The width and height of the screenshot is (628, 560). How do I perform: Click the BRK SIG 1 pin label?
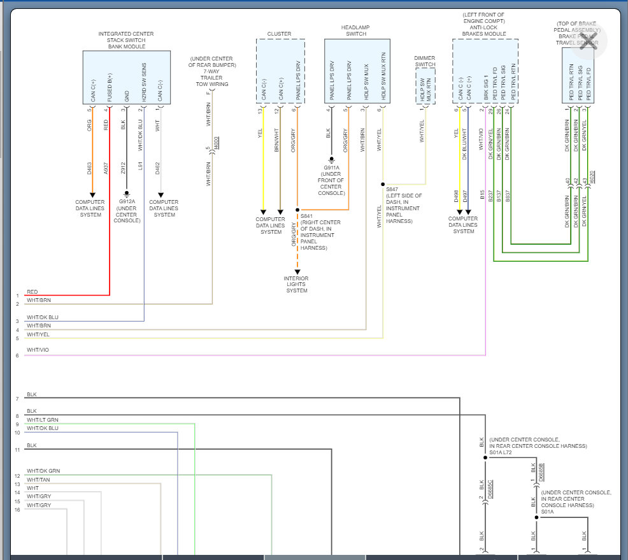coord(485,87)
